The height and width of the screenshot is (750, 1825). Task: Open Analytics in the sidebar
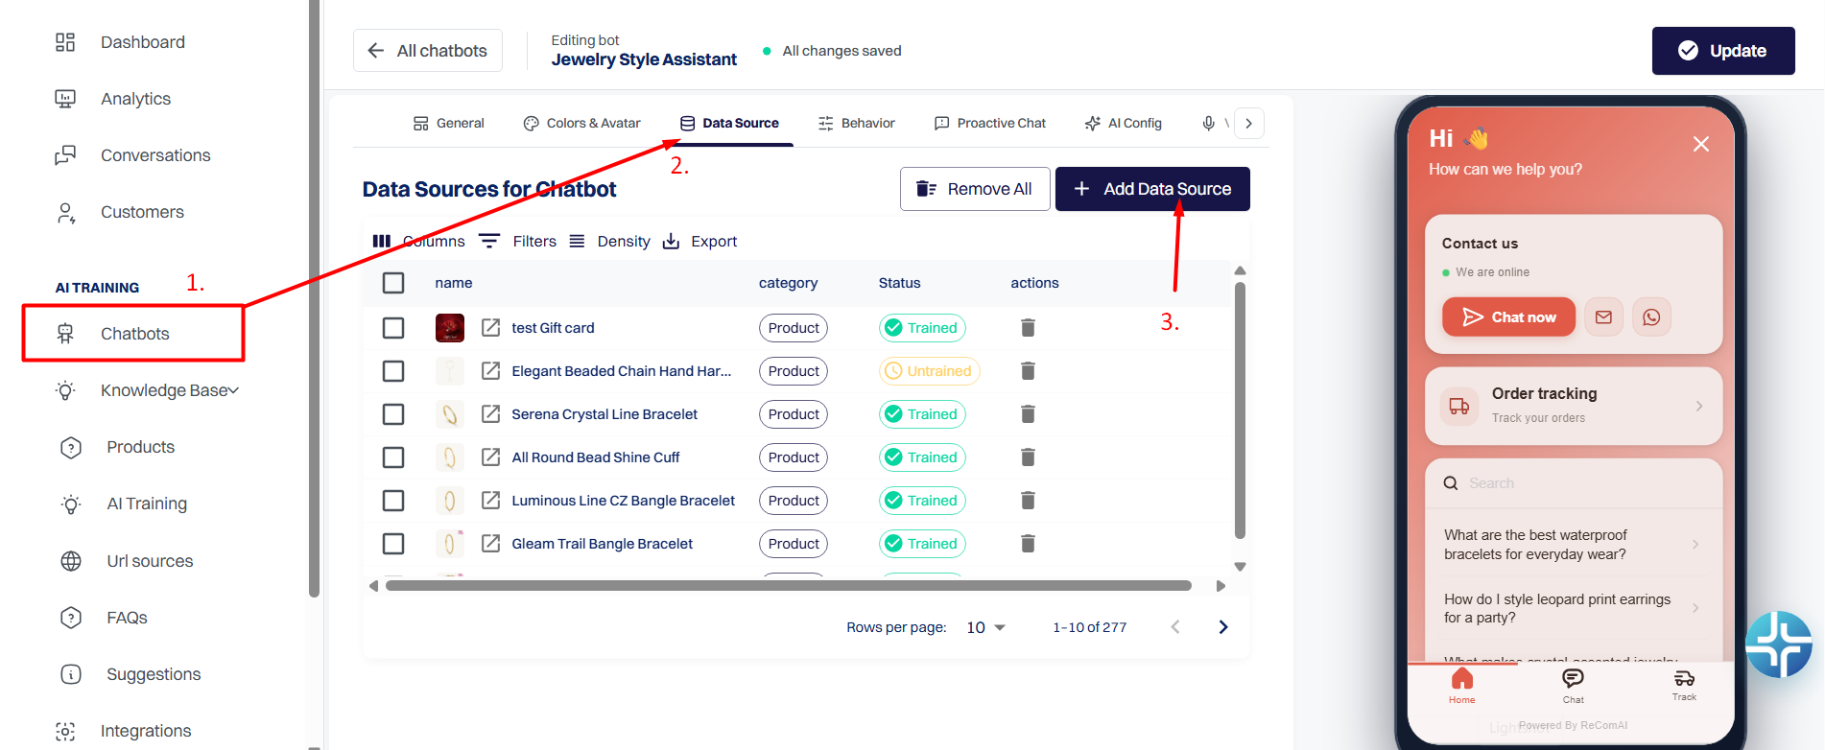112,99
